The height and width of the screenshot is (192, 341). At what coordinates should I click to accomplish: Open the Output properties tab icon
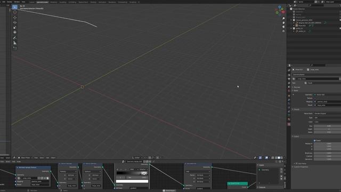[289, 79]
